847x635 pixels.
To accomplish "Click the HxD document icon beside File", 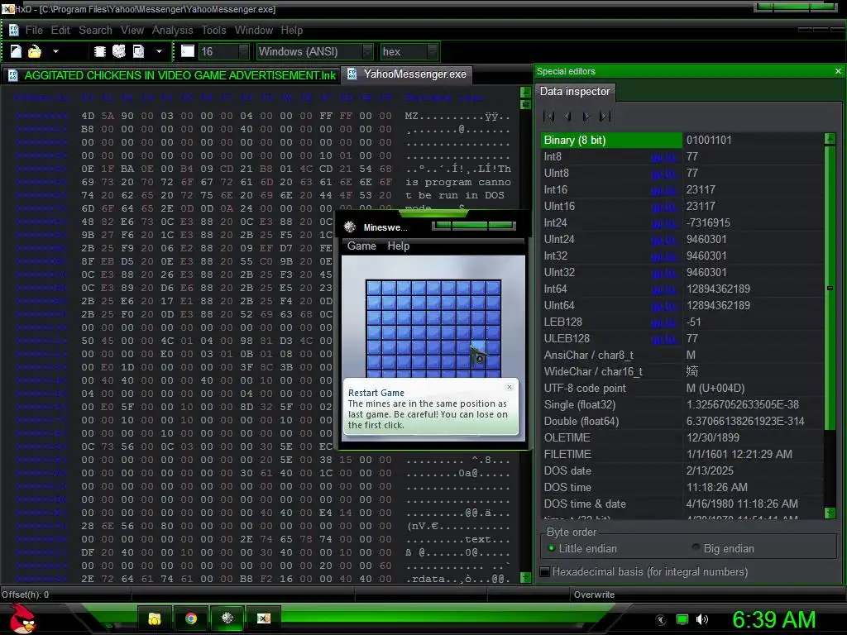I will [x=13, y=31].
